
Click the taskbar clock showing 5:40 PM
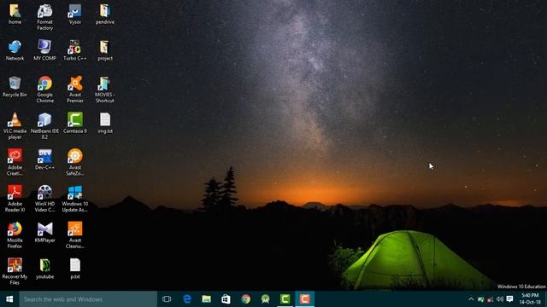point(530,299)
